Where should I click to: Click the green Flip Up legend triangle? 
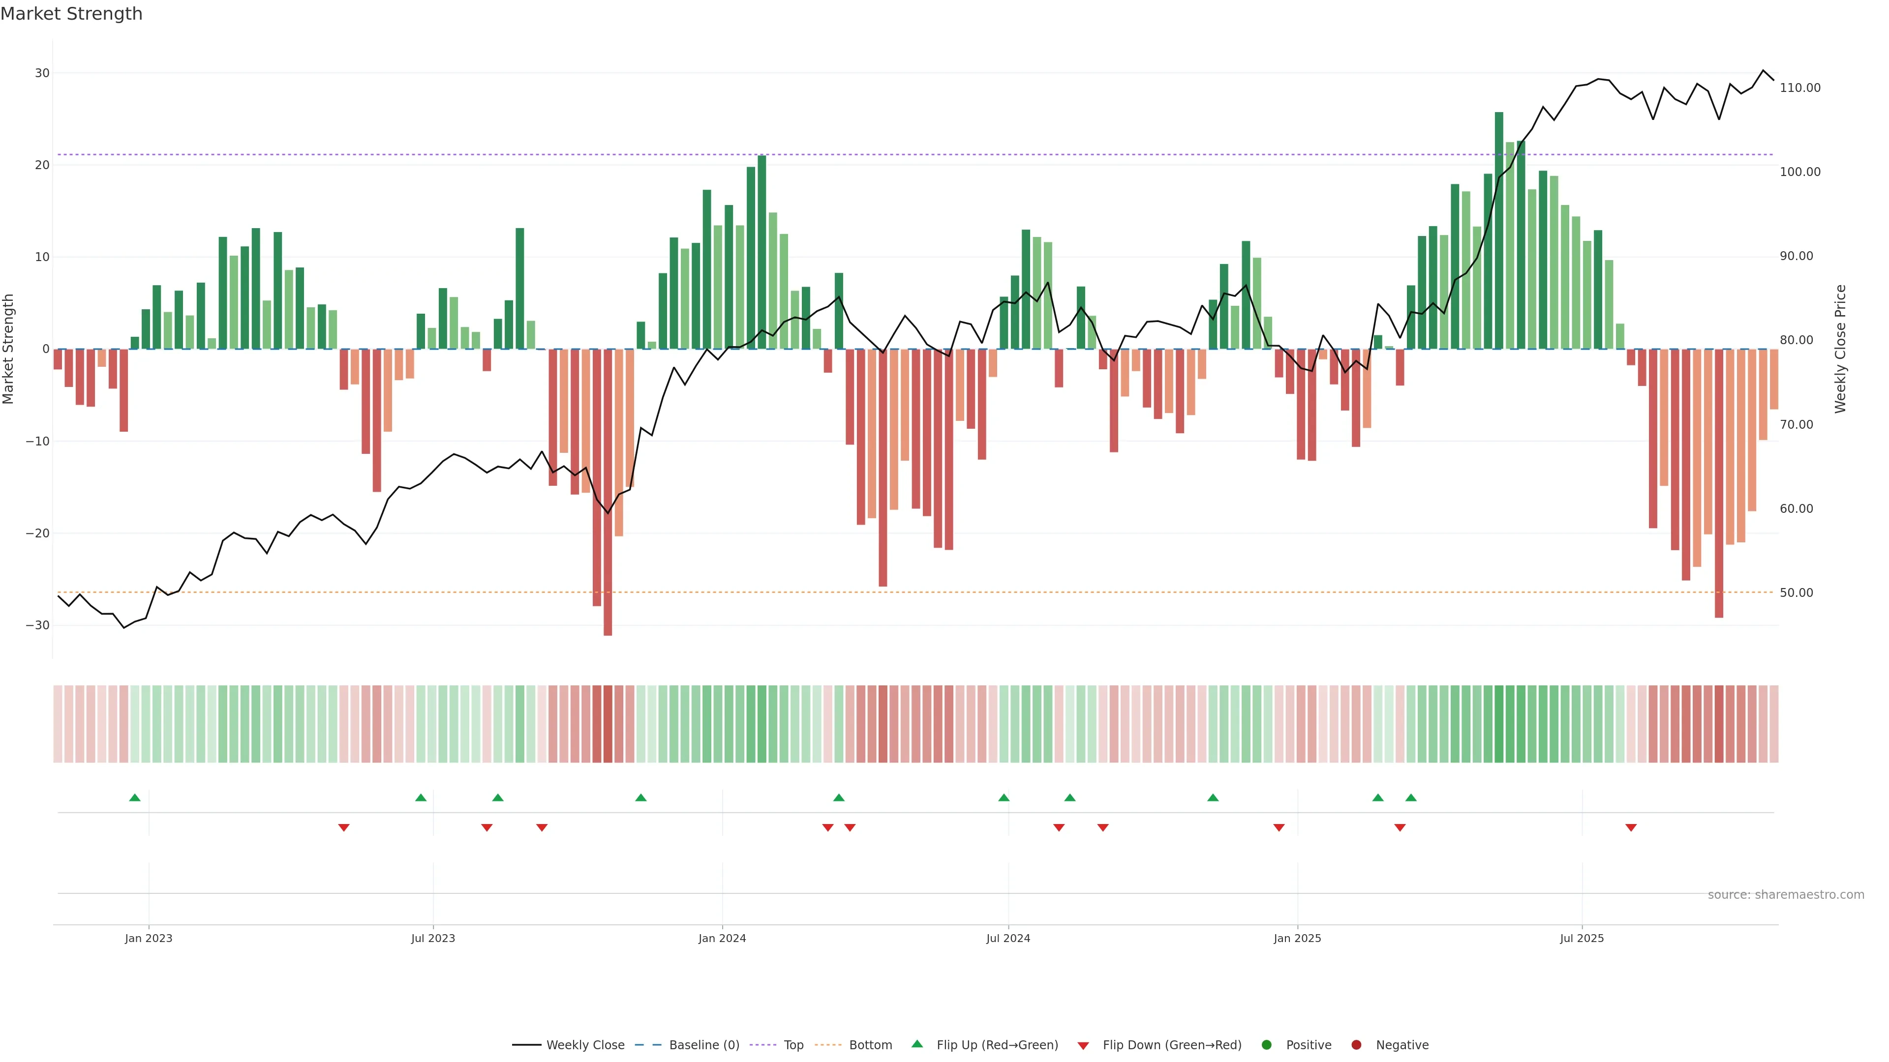pyautogui.click(x=916, y=1044)
